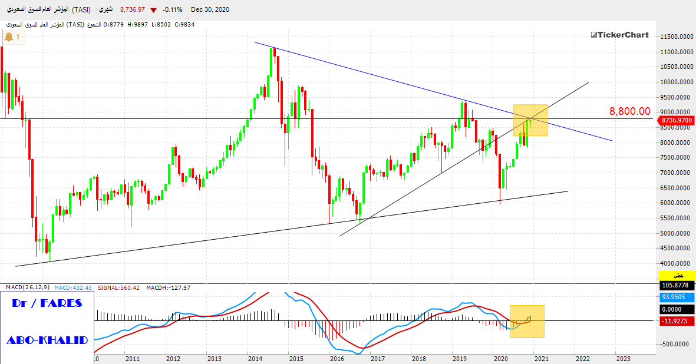
Task: Click the low value L:8502
Action: (161, 24)
